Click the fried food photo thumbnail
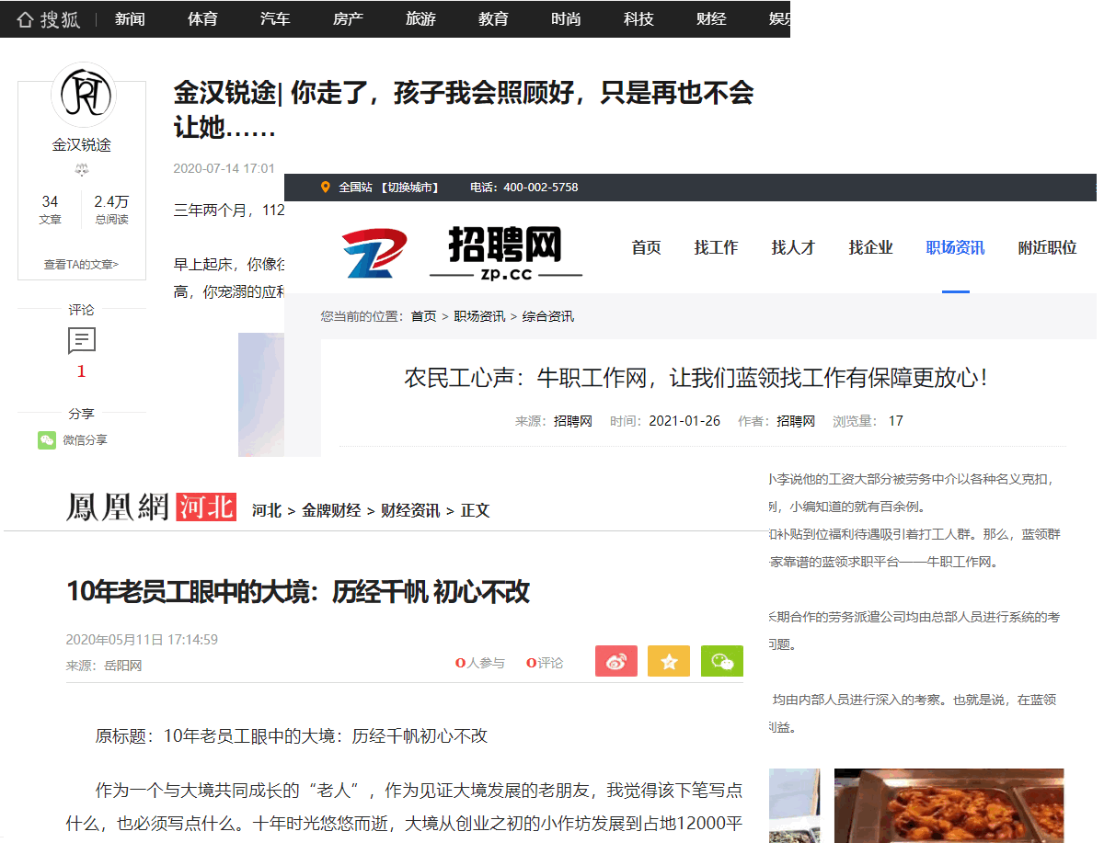Viewport: 1104px width, 843px height. pyautogui.click(x=949, y=805)
